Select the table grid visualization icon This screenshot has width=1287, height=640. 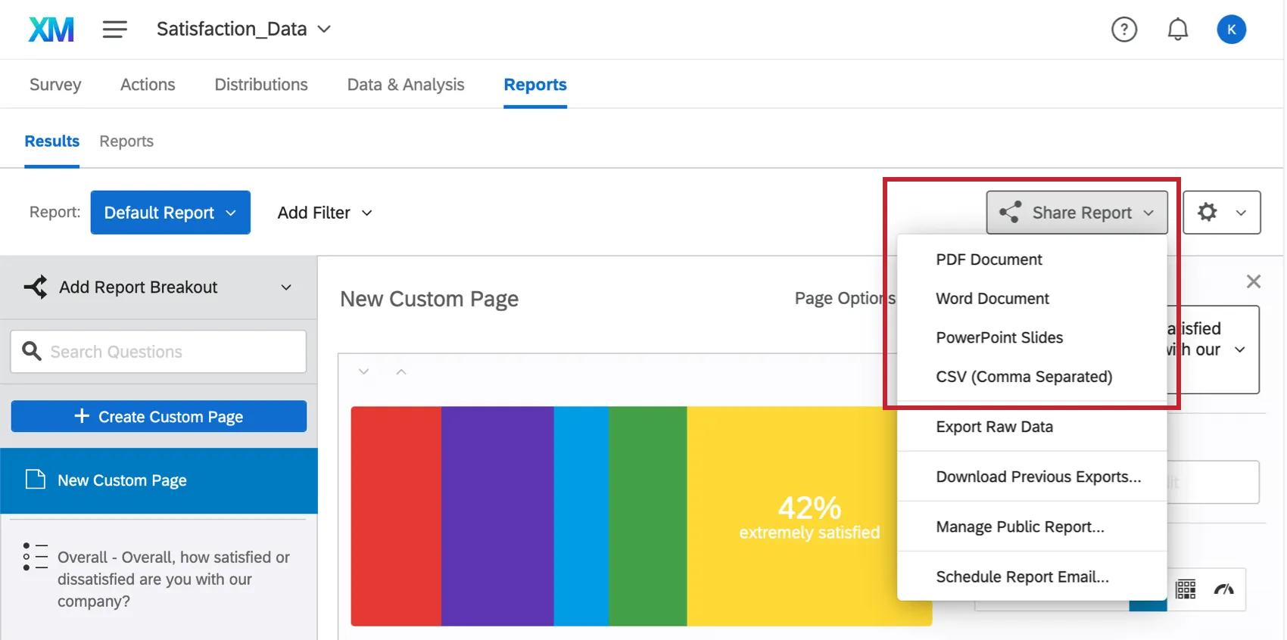click(x=1186, y=589)
